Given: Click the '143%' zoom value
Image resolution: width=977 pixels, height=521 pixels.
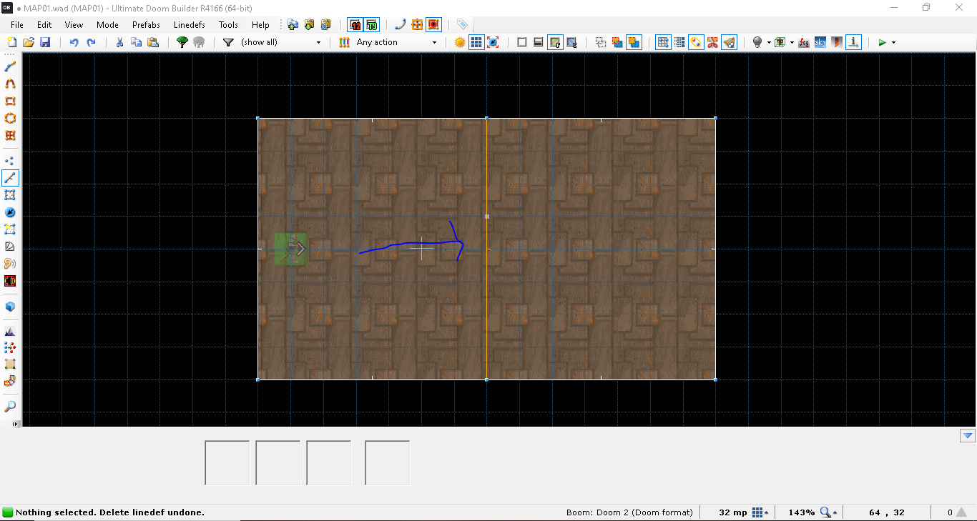Looking at the screenshot, I should tap(801, 512).
